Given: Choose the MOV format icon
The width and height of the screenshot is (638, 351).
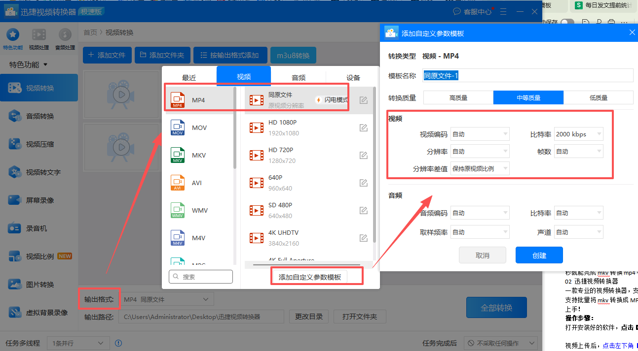Looking at the screenshot, I should pyautogui.click(x=178, y=128).
